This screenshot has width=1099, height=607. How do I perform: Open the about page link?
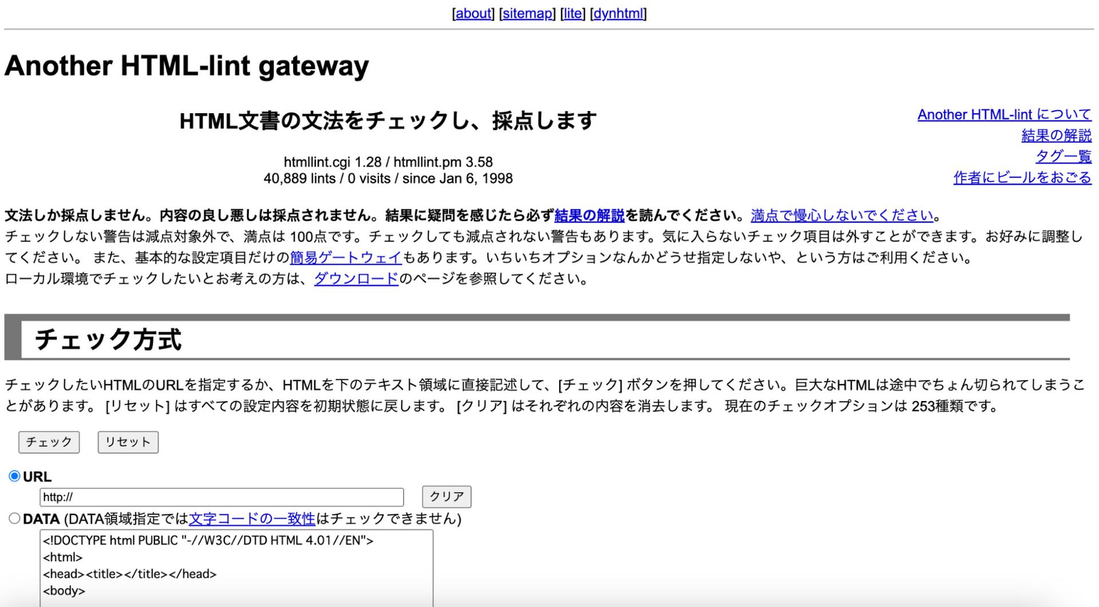473,13
